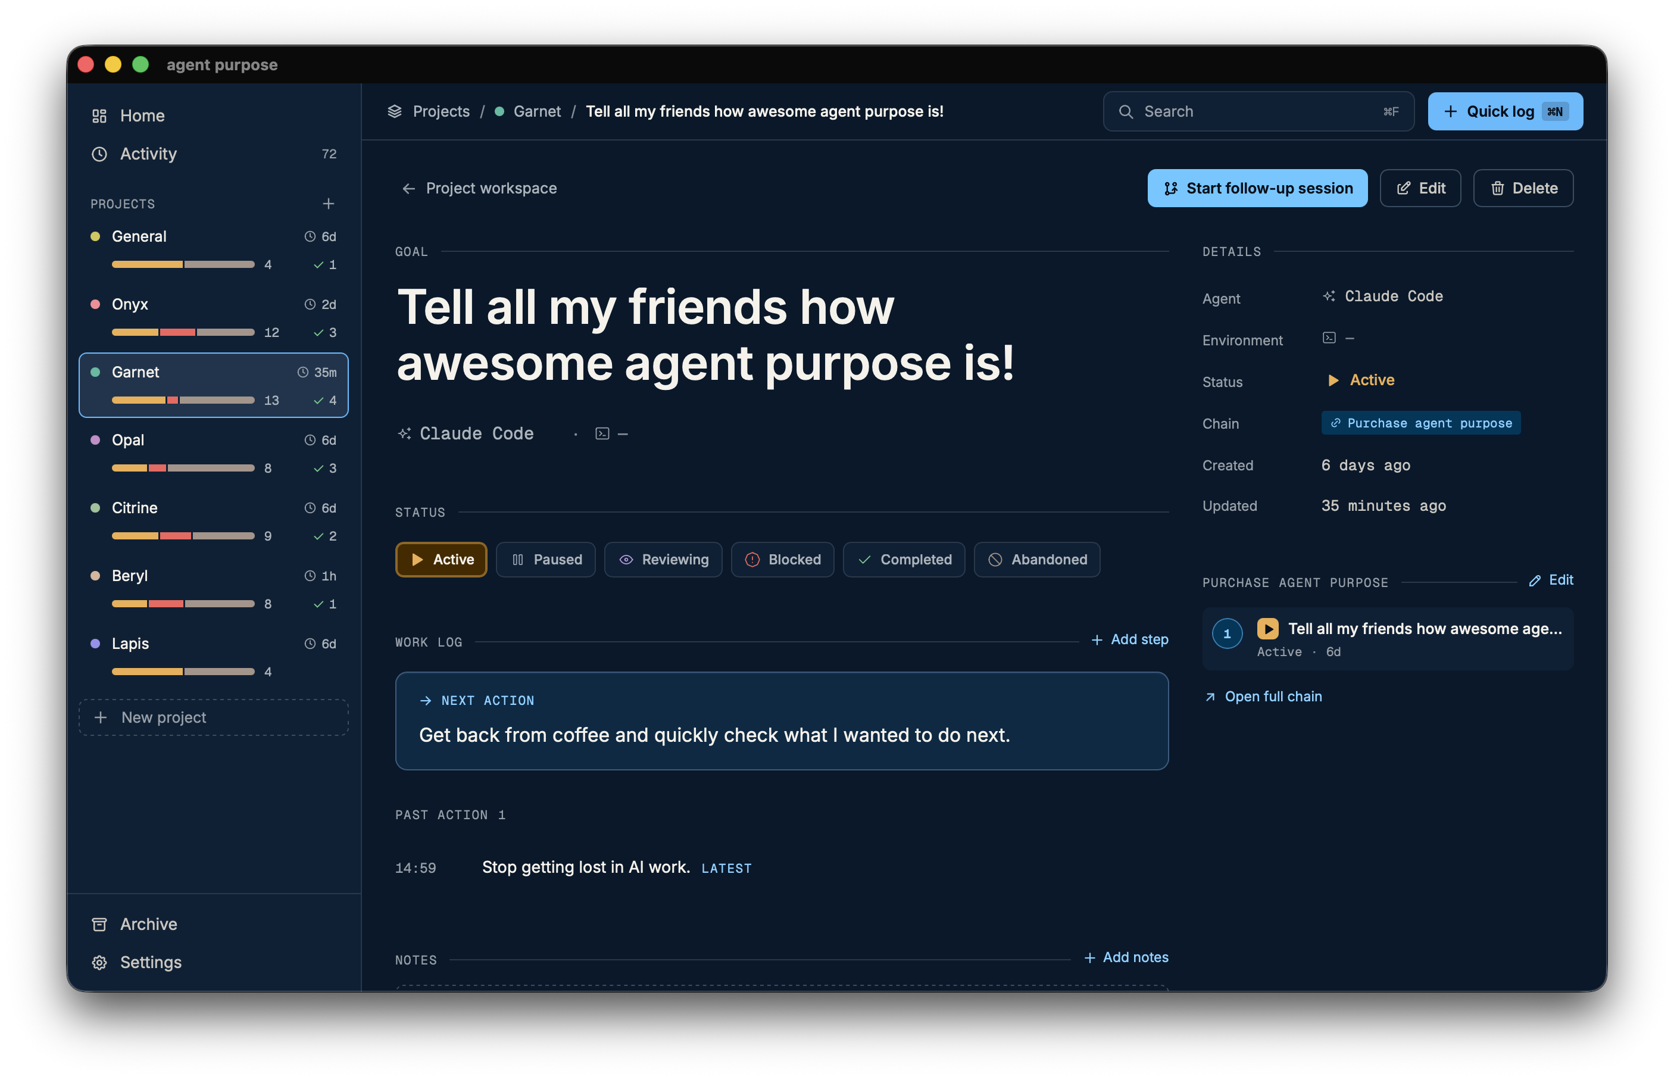Screen dimensions: 1674x1080
Task: Set status to Reviewing
Action: [x=663, y=560]
